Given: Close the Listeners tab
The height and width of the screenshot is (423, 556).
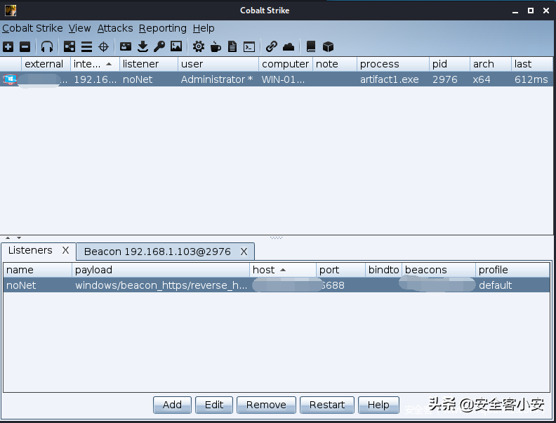Looking at the screenshot, I should pos(65,251).
